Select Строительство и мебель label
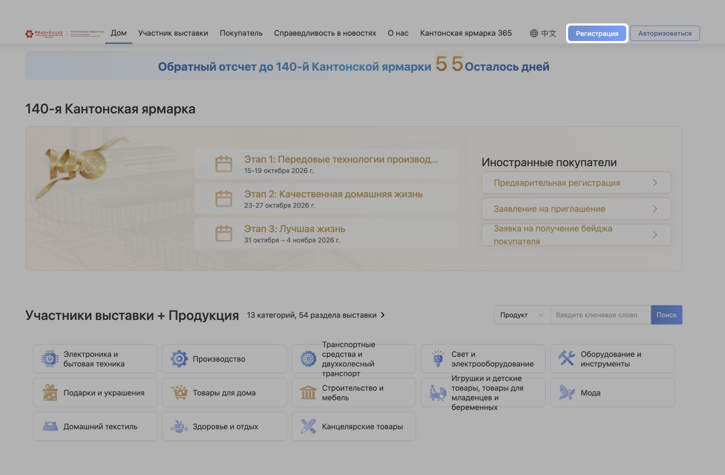This screenshot has height=475, width=725. [x=353, y=393]
